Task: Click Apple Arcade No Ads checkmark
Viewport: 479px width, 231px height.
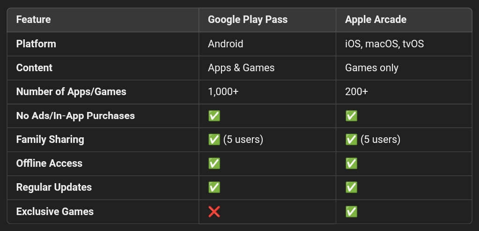Action: [x=351, y=116]
